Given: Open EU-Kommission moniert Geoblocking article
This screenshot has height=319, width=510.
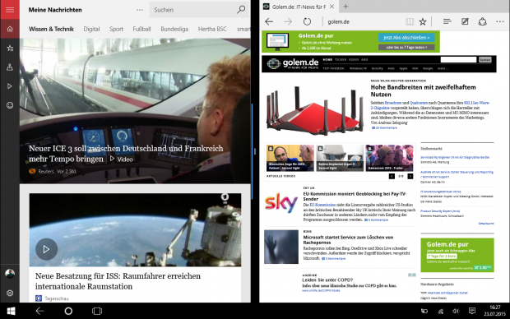Looking at the screenshot, I should click(x=355, y=196).
